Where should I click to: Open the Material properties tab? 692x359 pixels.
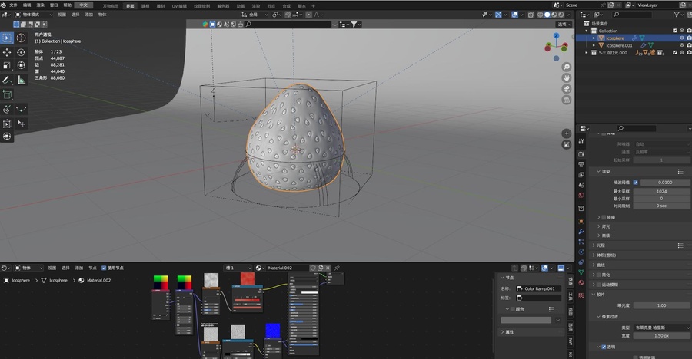(x=581, y=283)
